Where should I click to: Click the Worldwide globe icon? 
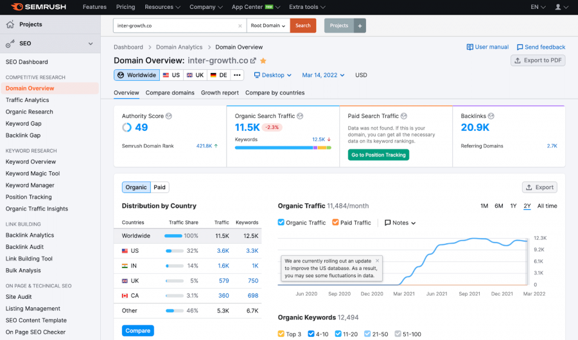click(x=121, y=75)
